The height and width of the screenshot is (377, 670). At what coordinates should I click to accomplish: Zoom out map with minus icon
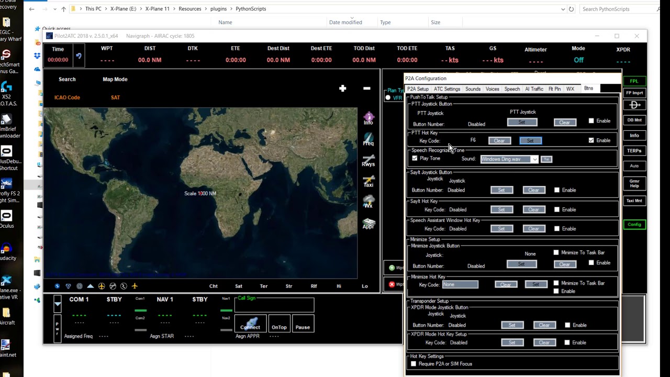367,88
